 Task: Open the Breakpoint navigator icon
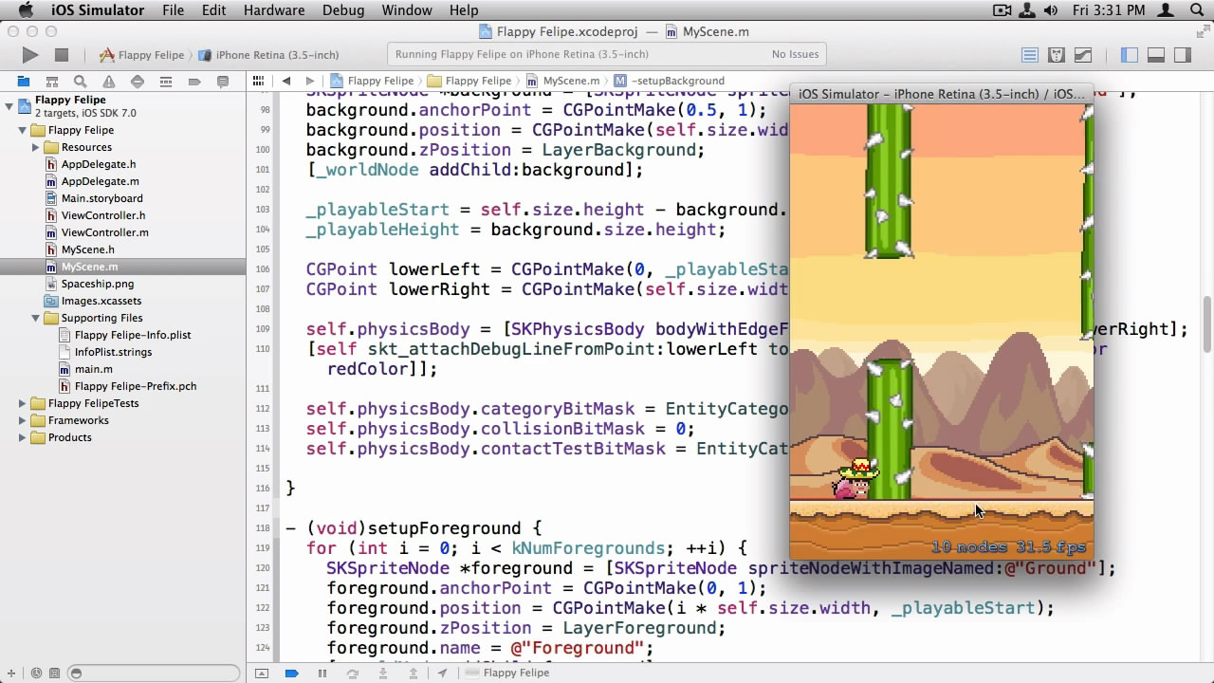click(194, 82)
